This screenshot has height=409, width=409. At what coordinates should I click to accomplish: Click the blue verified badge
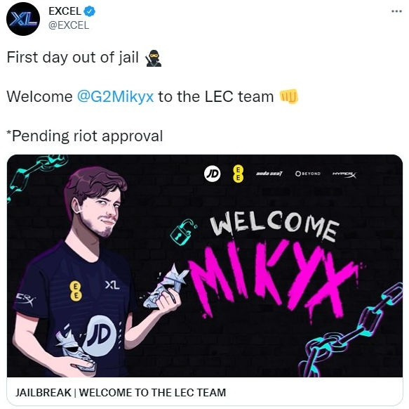(90, 11)
